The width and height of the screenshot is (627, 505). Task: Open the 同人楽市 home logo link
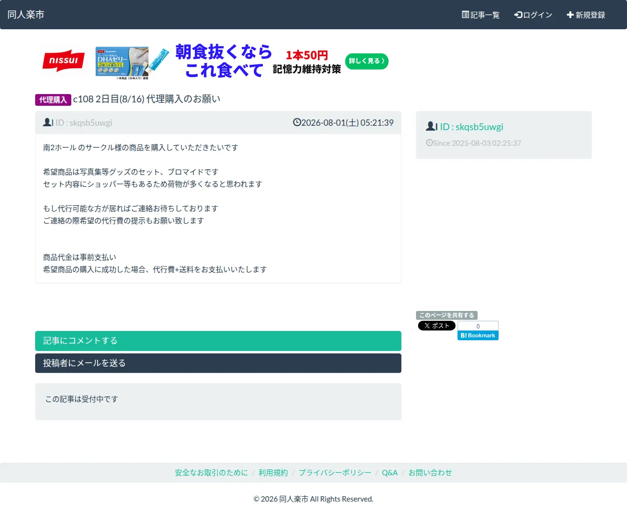click(x=26, y=15)
